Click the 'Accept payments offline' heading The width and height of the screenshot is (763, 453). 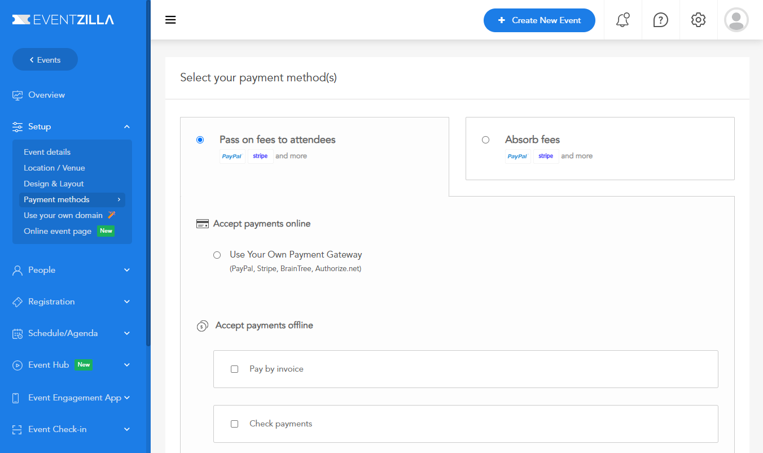point(264,325)
